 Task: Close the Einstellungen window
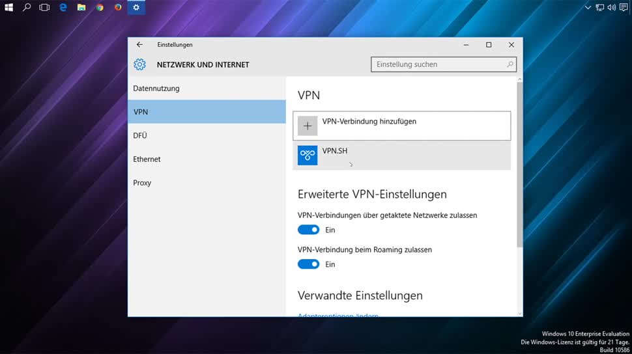(x=511, y=45)
